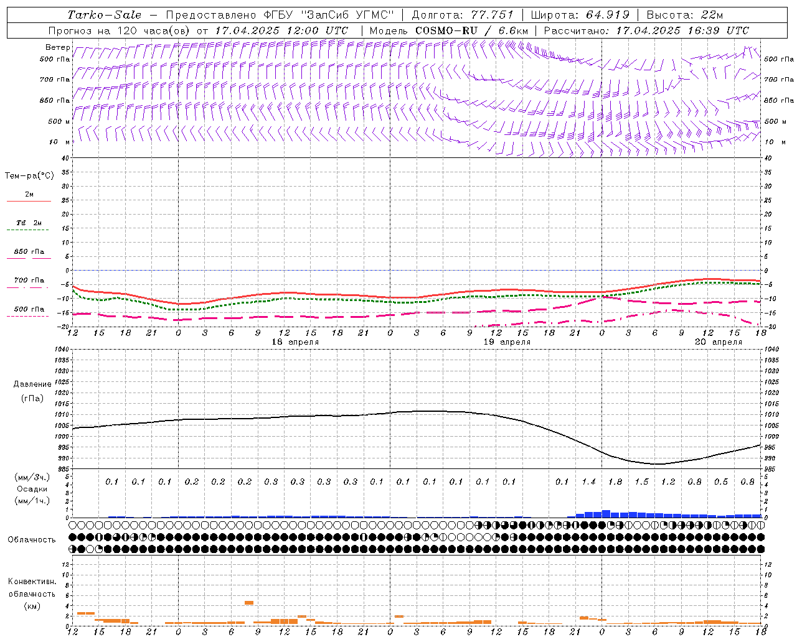Click the 1.8 precipitation value
Screen dimensions: 797x637
[x=615, y=481]
